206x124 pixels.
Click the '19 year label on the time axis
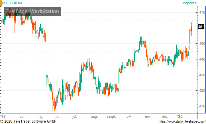(3, 117)
